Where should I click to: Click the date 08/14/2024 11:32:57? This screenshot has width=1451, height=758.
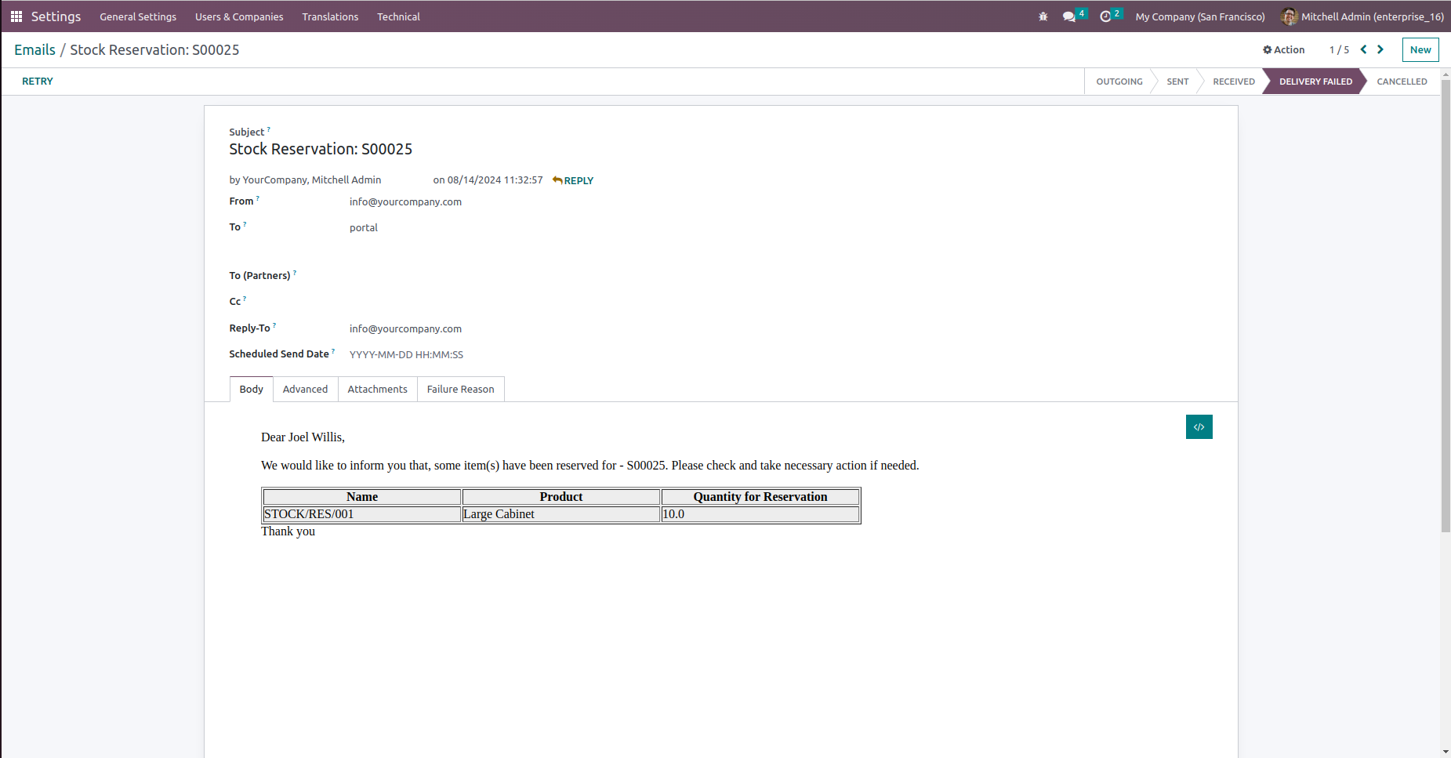495,180
